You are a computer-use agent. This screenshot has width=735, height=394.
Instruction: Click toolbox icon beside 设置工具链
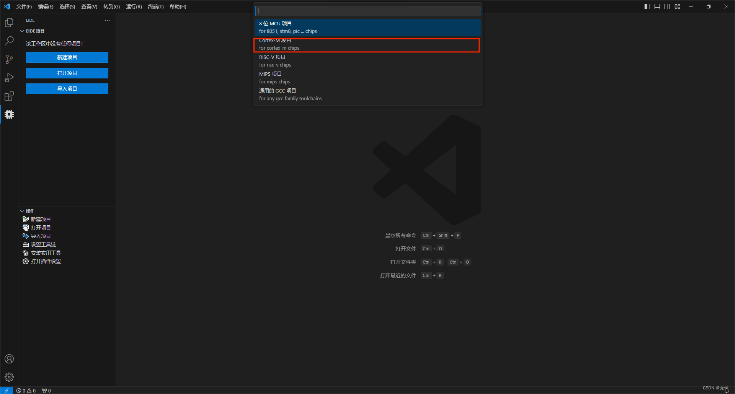[26, 244]
